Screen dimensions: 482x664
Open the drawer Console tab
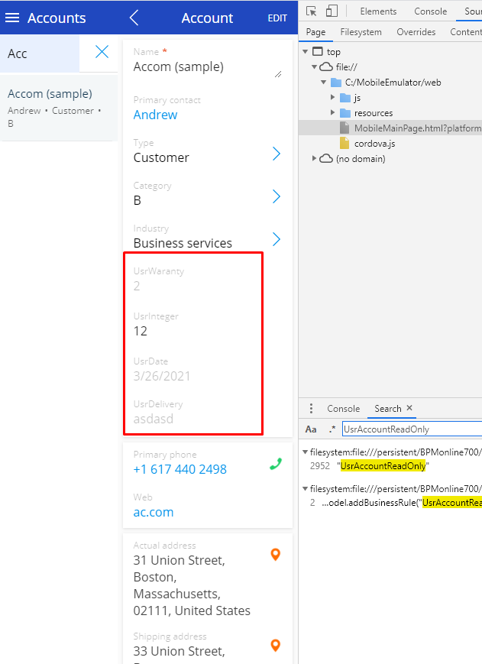coord(343,409)
